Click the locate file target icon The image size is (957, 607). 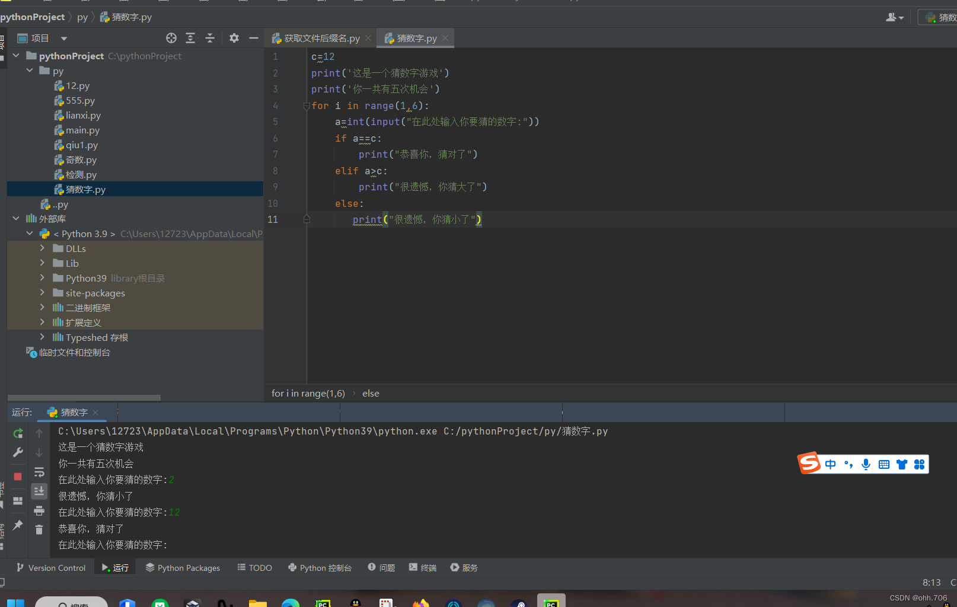pyautogui.click(x=171, y=38)
